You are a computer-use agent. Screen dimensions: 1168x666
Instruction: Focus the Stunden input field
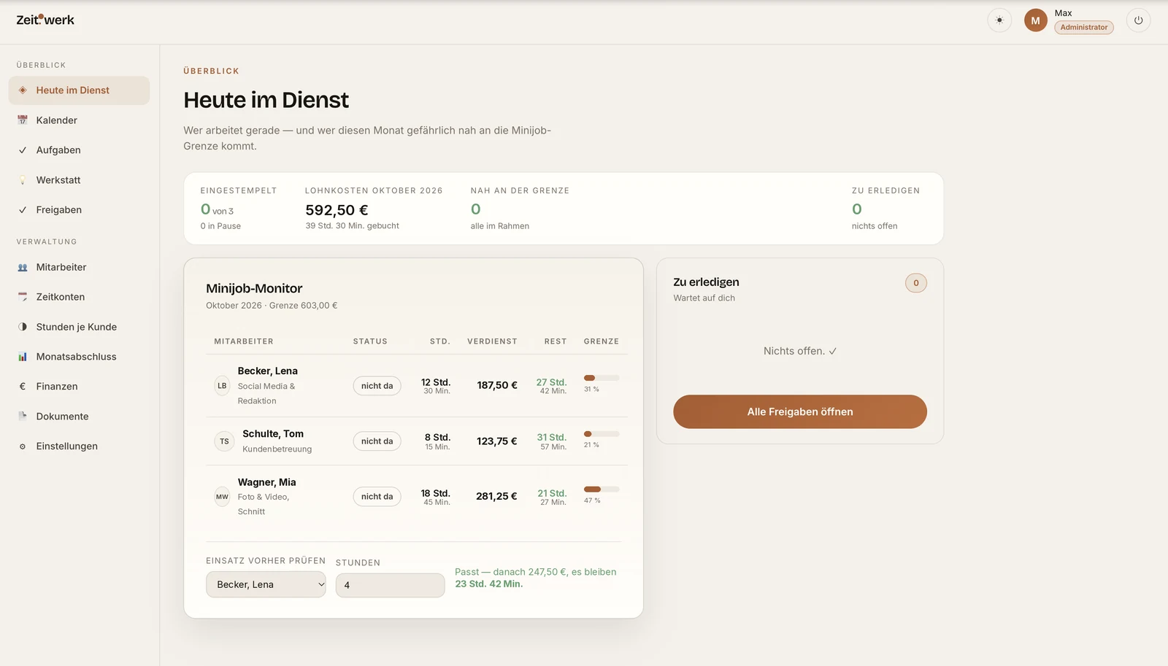(x=390, y=585)
